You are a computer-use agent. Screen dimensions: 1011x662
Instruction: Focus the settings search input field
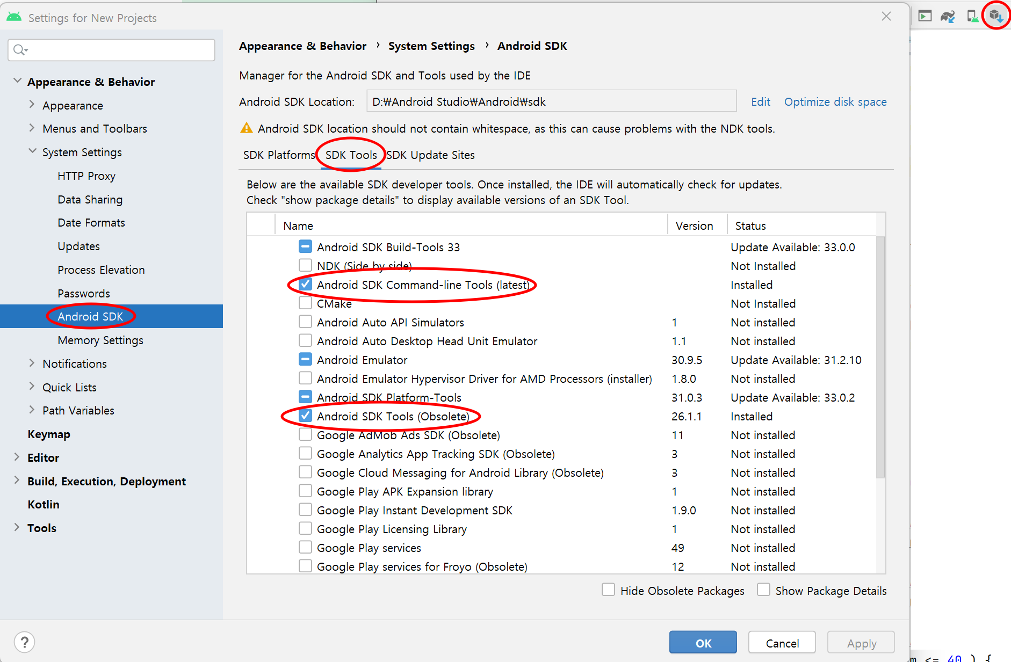click(112, 50)
